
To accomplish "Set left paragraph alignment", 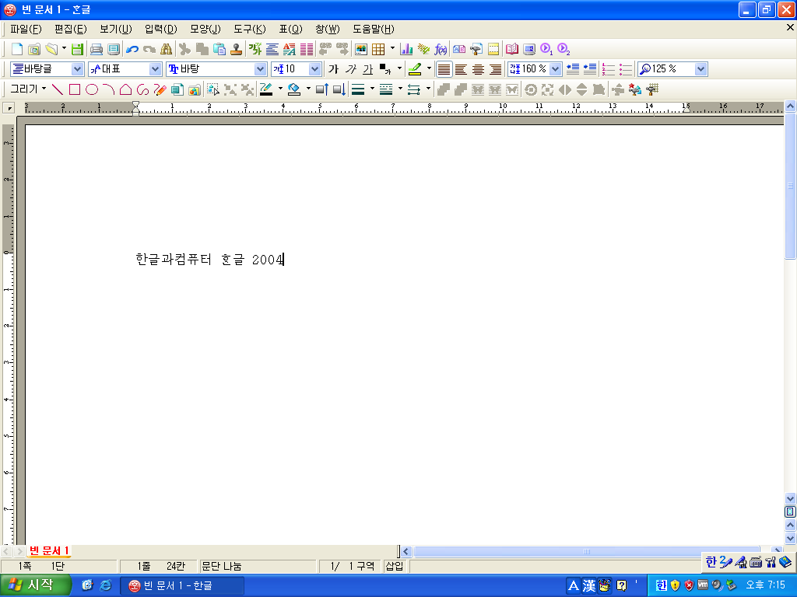I will click(x=461, y=69).
